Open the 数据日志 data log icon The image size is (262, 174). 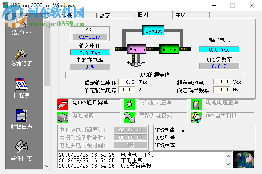click(21, 115)
